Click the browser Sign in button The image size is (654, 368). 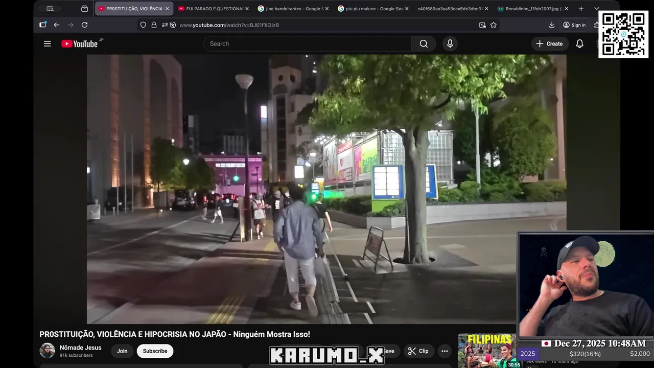574,25
